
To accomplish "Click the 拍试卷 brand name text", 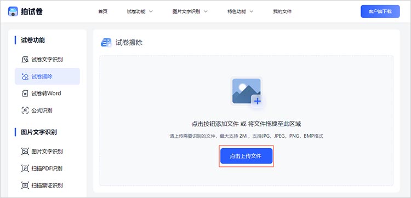I will tap(32, 11).
